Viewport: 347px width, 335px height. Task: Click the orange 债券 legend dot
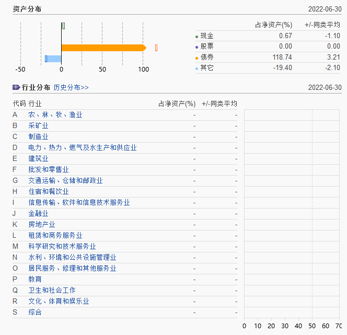196,57
